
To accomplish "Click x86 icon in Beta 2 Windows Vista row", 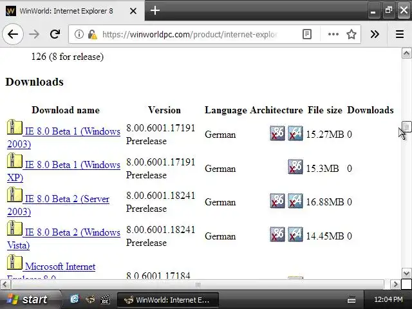I will pos(277,234).
